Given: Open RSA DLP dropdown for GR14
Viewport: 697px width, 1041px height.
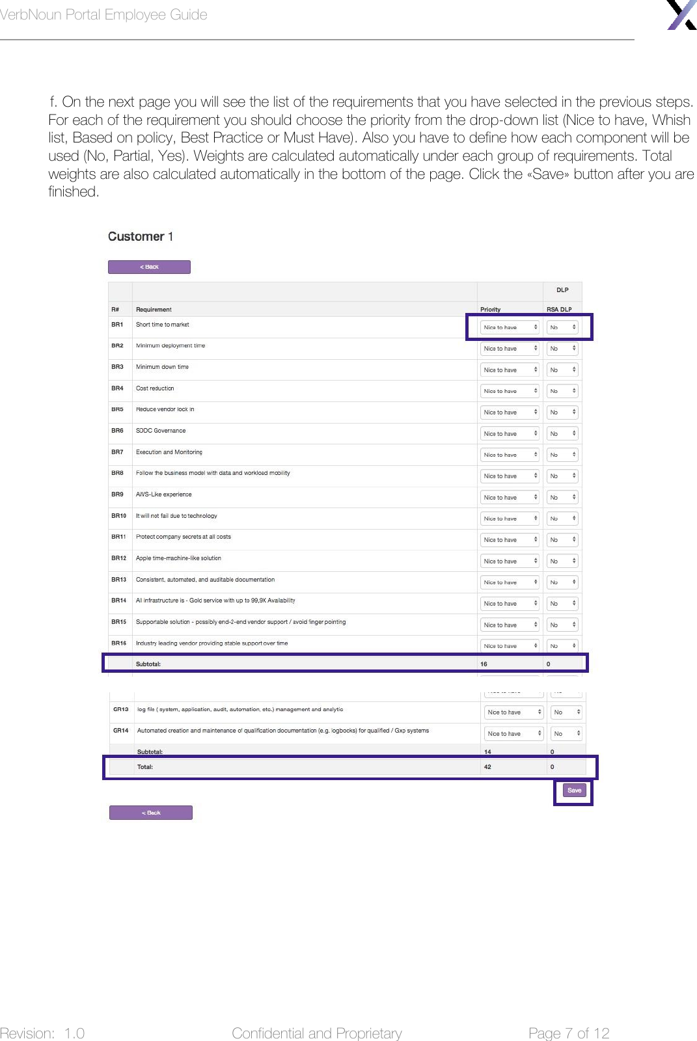Looking at the screenshot, I should click(x=566, y=733).
